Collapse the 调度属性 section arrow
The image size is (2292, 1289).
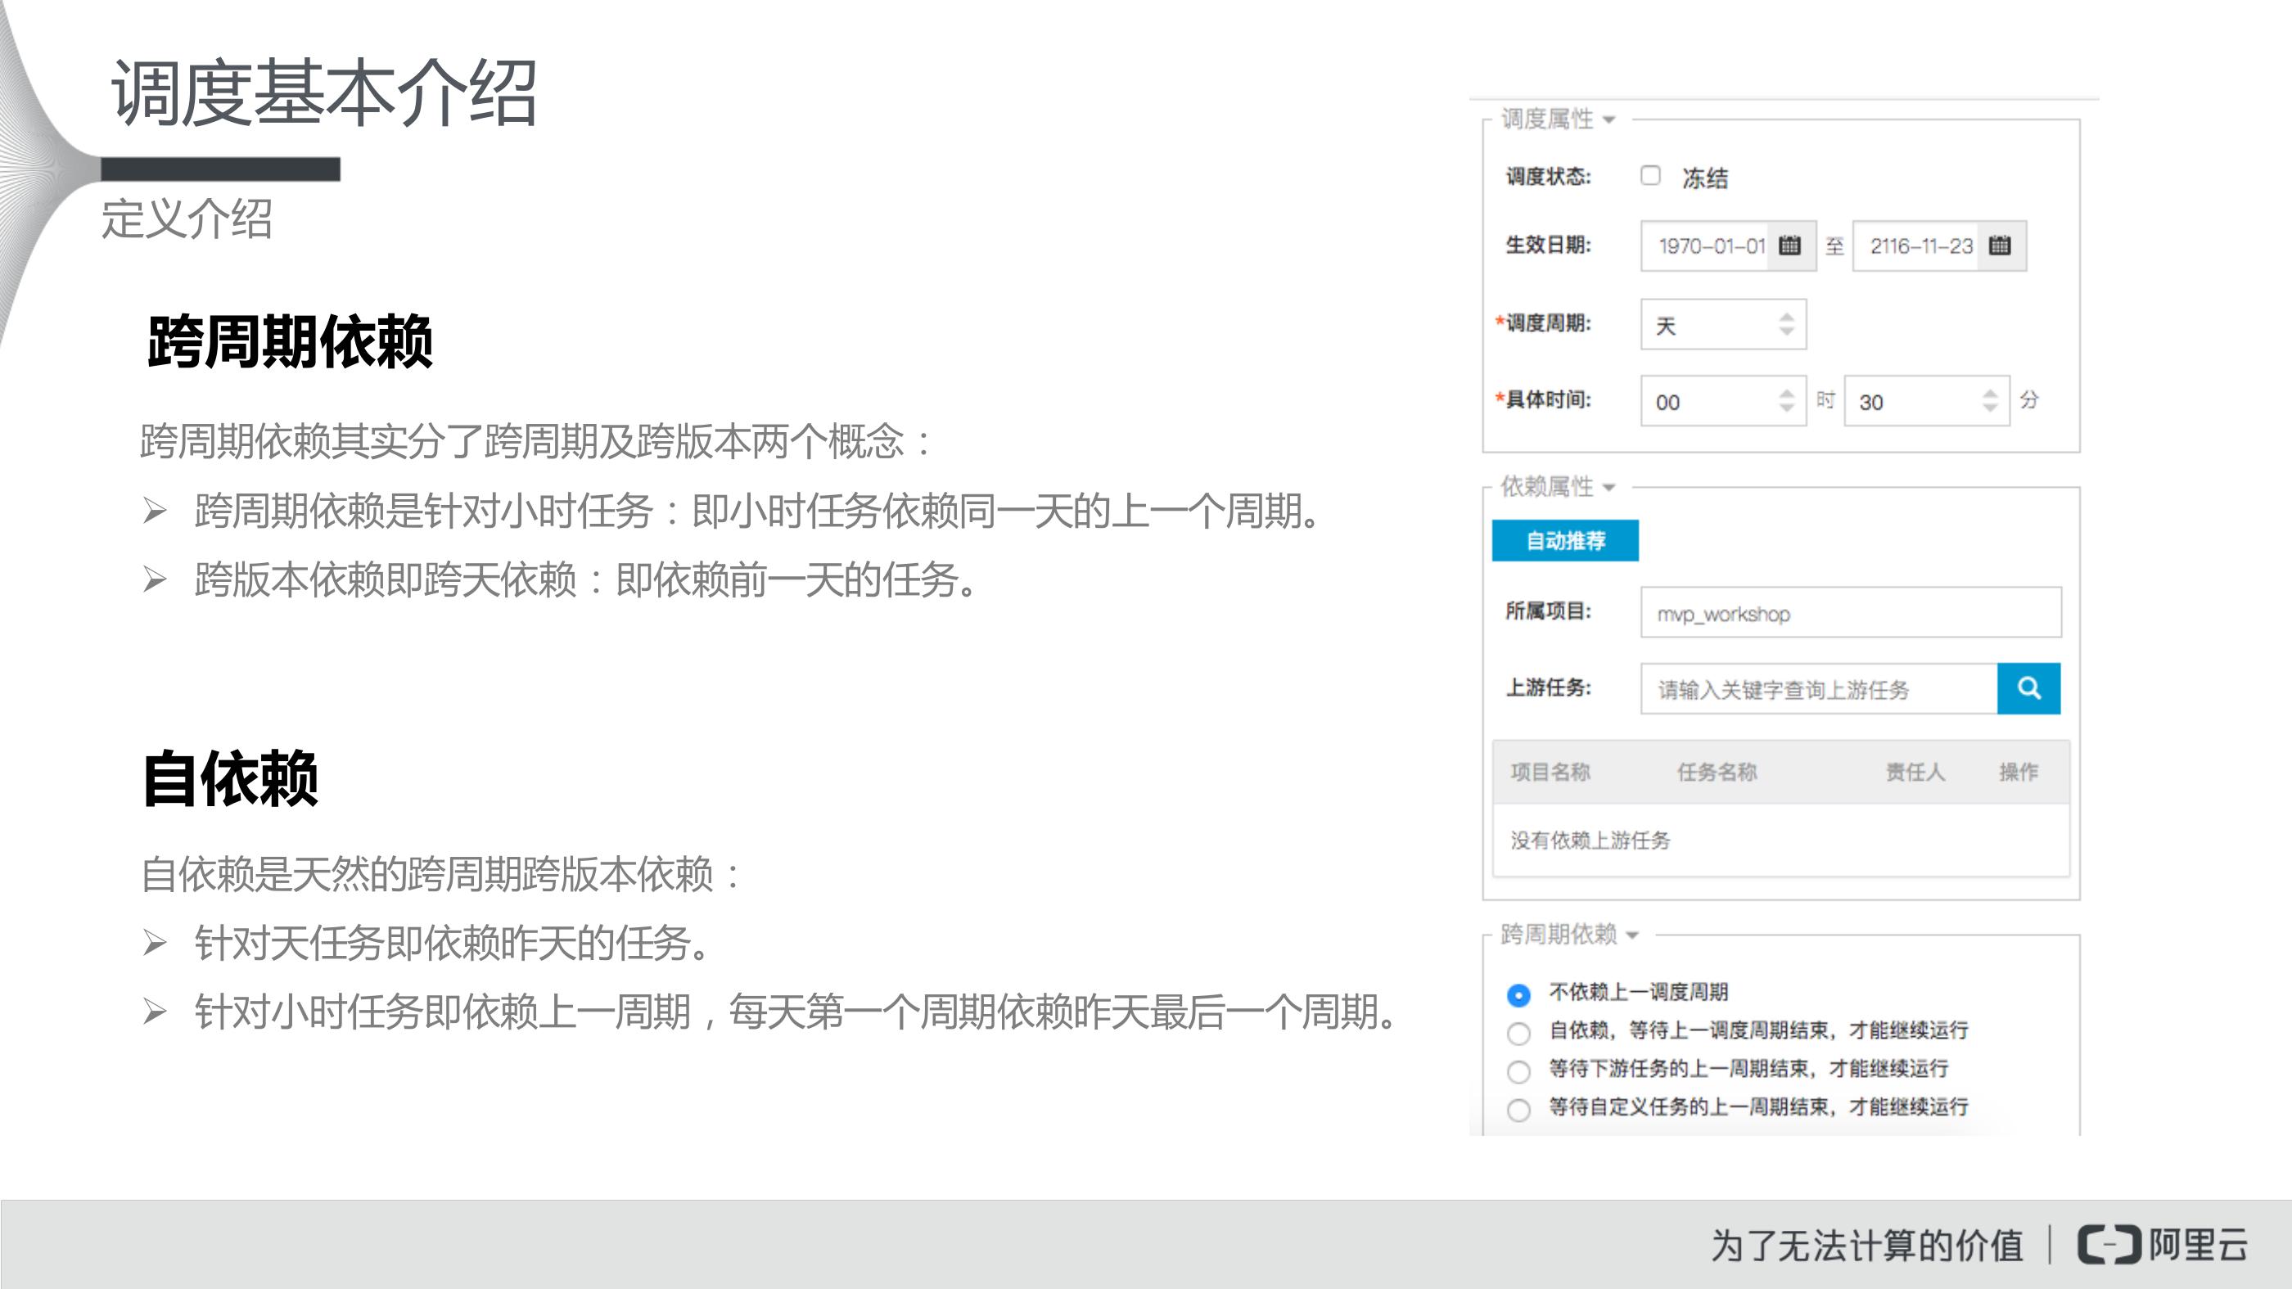pos(1608,120)
